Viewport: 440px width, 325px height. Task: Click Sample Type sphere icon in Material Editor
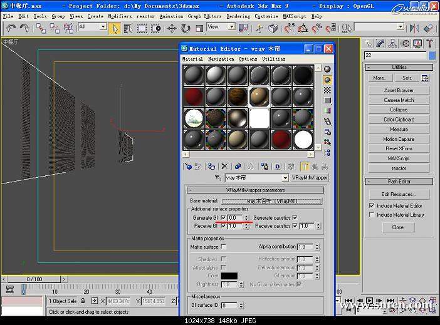point(327,70)
